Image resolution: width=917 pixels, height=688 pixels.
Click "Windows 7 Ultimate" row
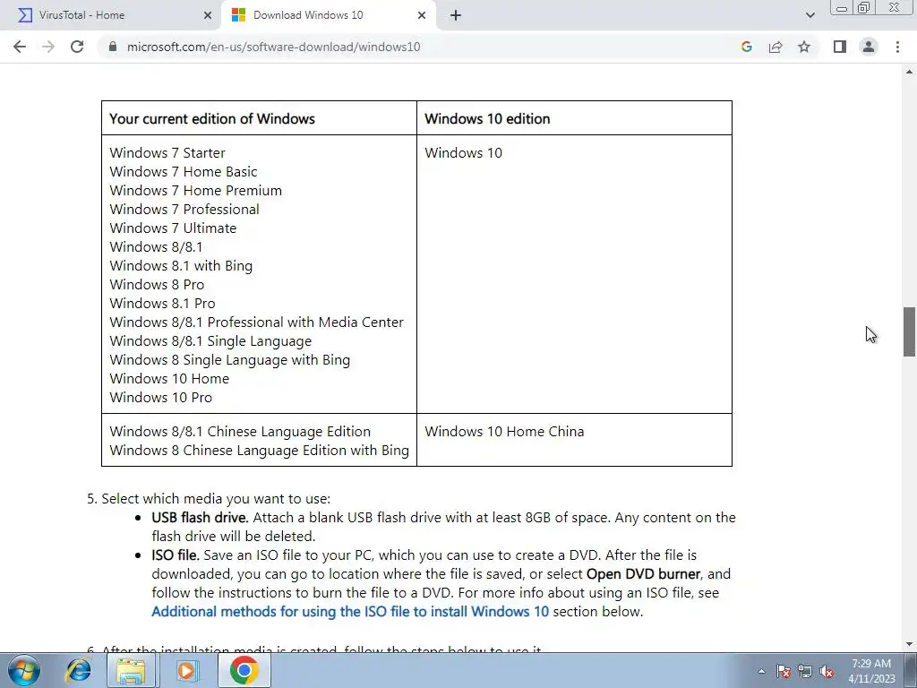point(173,228)
